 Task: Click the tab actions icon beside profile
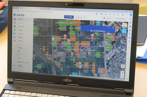[17, 8]
